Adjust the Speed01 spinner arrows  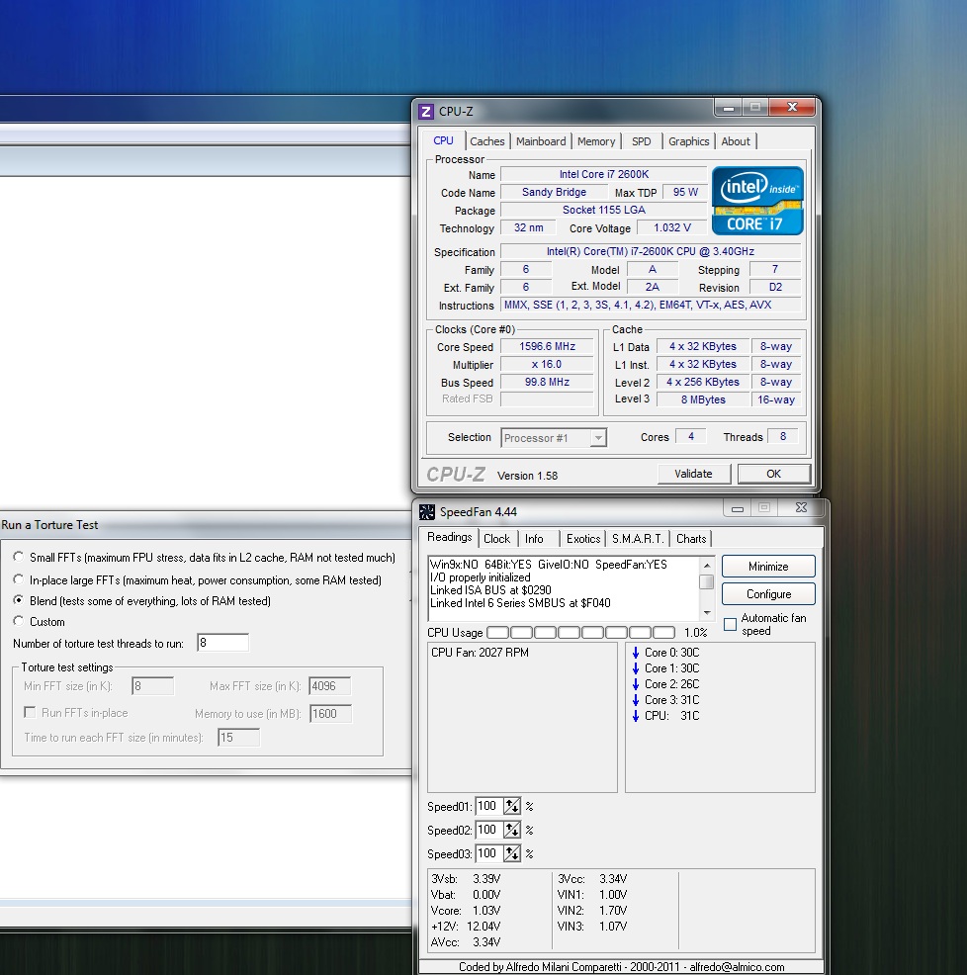(x=512, y=806)
